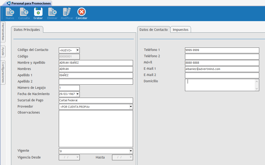Open the Consulta search icon
The width and height of the screenshot is (265, 165).
[24, 12]
